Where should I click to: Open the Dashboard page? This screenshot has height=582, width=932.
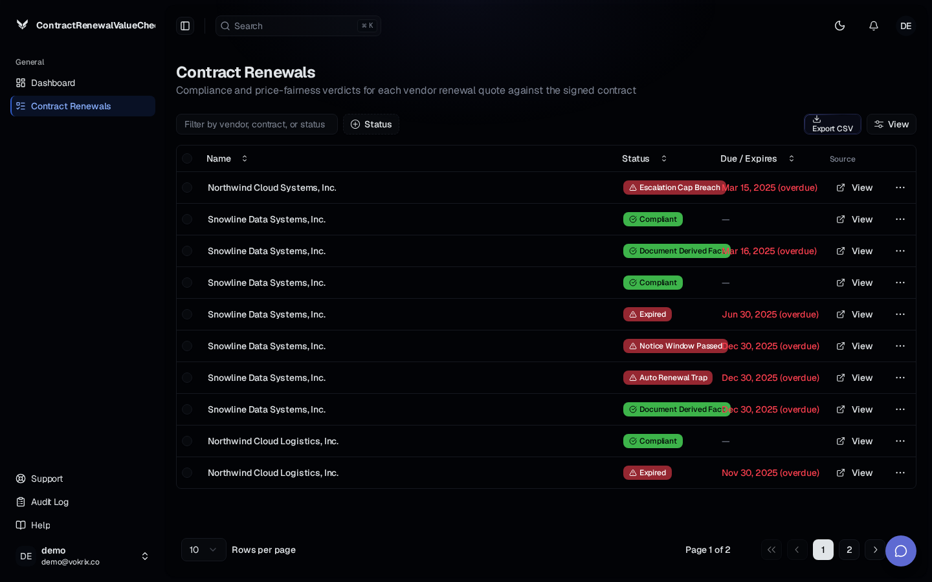click(x=83, y=83)
